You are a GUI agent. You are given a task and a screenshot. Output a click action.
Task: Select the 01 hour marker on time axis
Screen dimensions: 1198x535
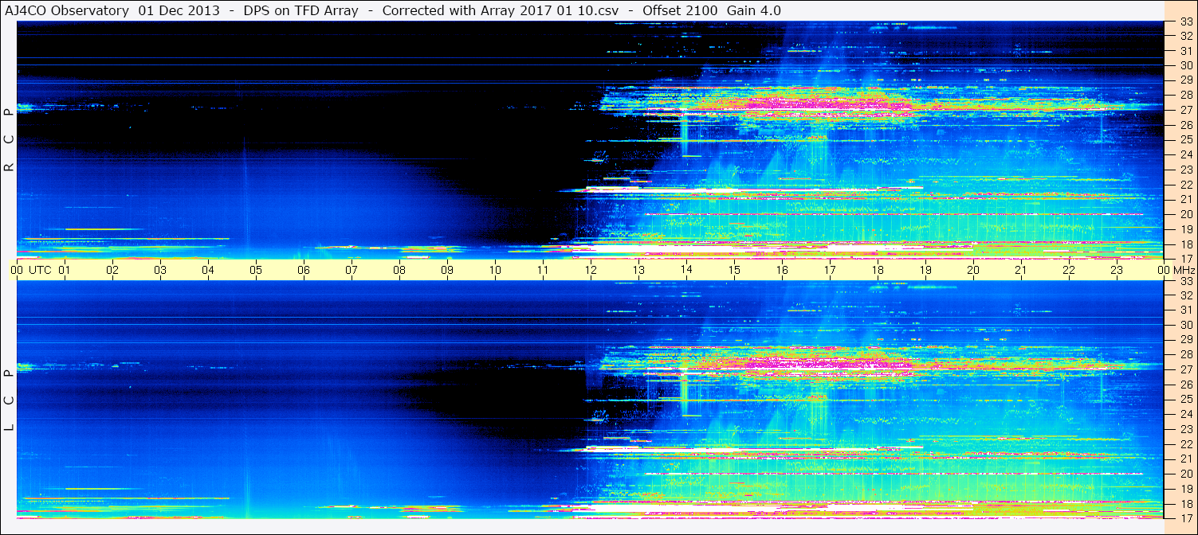tap(65, 270)
